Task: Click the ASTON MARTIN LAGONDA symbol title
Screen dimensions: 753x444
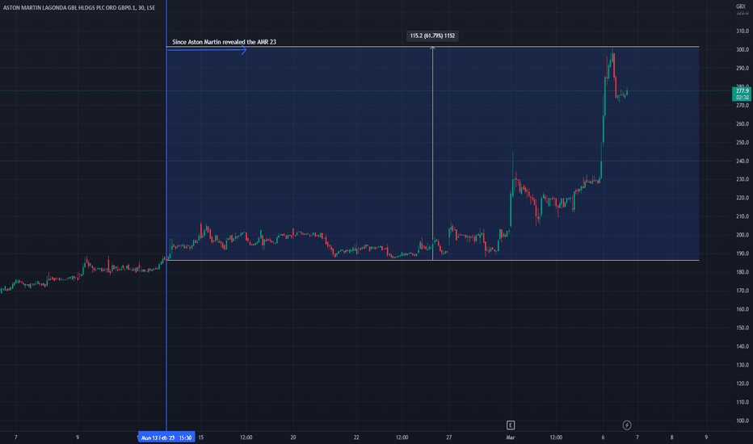Action: [x=78, y=8]
